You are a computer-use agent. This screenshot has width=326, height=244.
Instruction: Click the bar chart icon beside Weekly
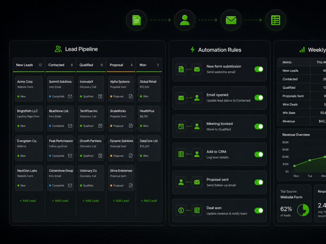[302, 49]
